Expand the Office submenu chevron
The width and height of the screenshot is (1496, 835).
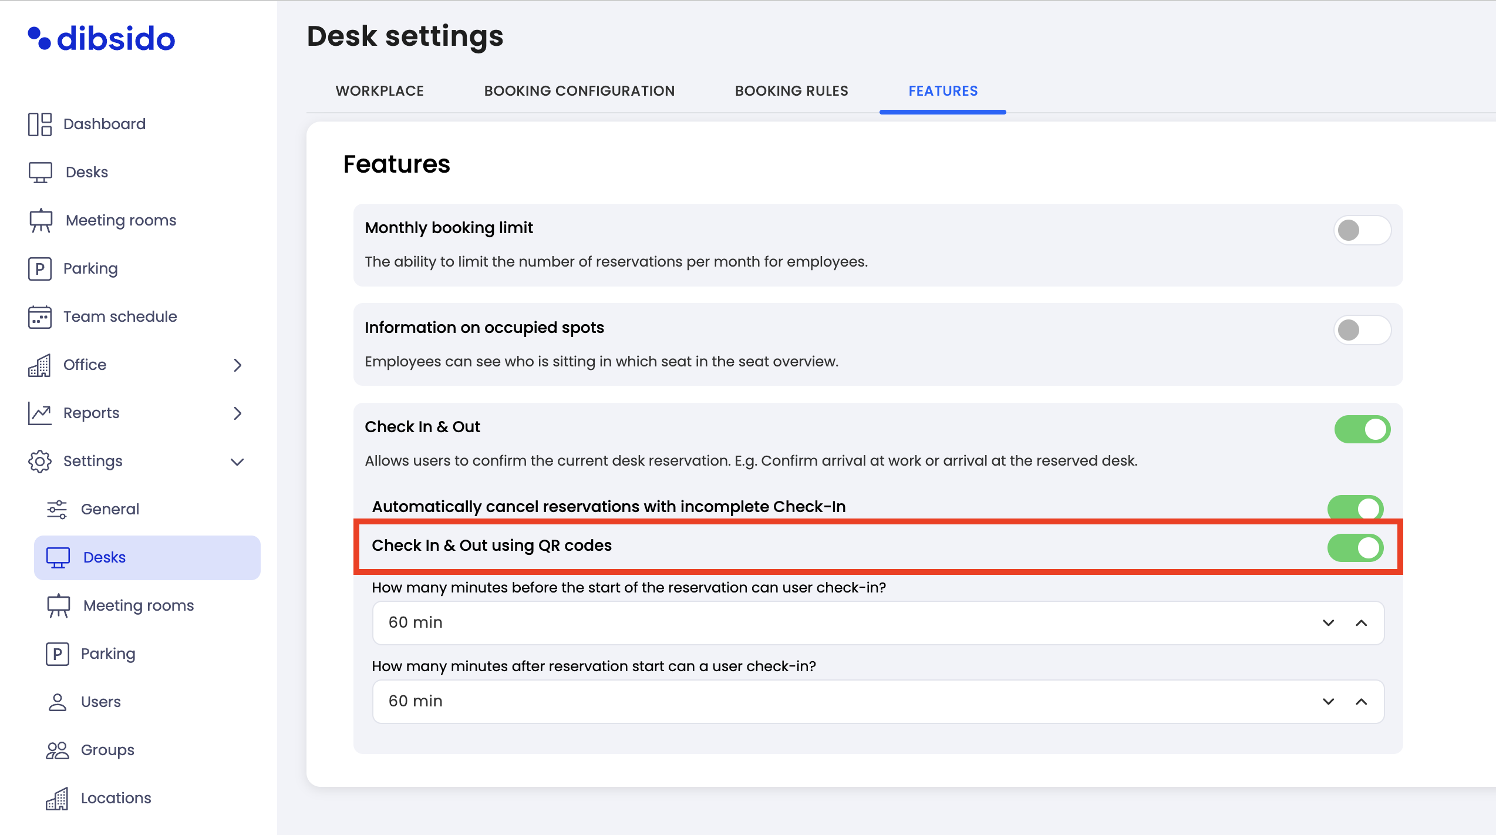pos(237,365)
